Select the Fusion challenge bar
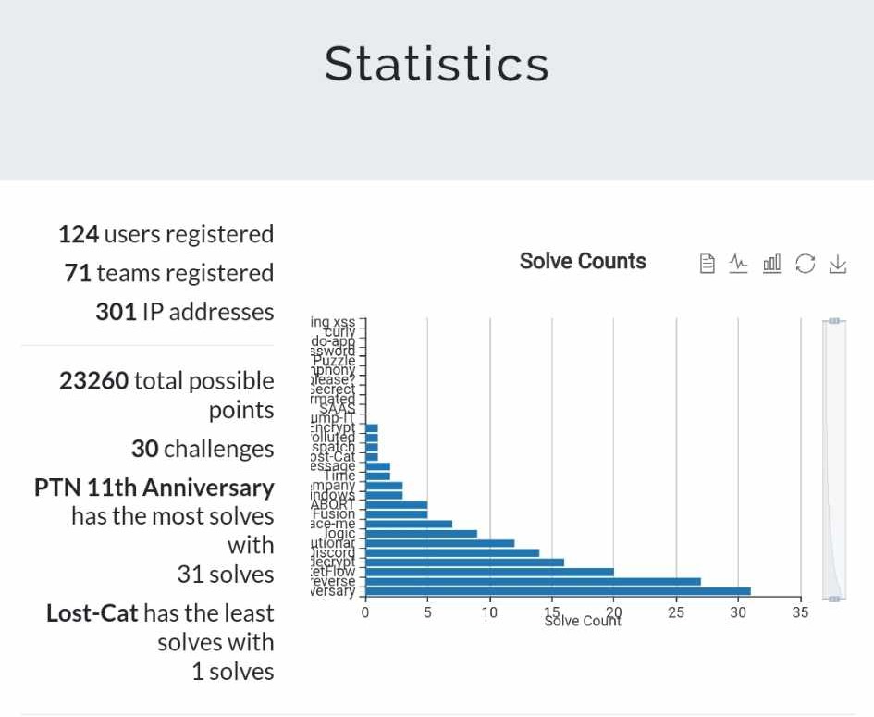Image resolution: width=874 pixels, height=717 pixels. (x=398, y=514)
